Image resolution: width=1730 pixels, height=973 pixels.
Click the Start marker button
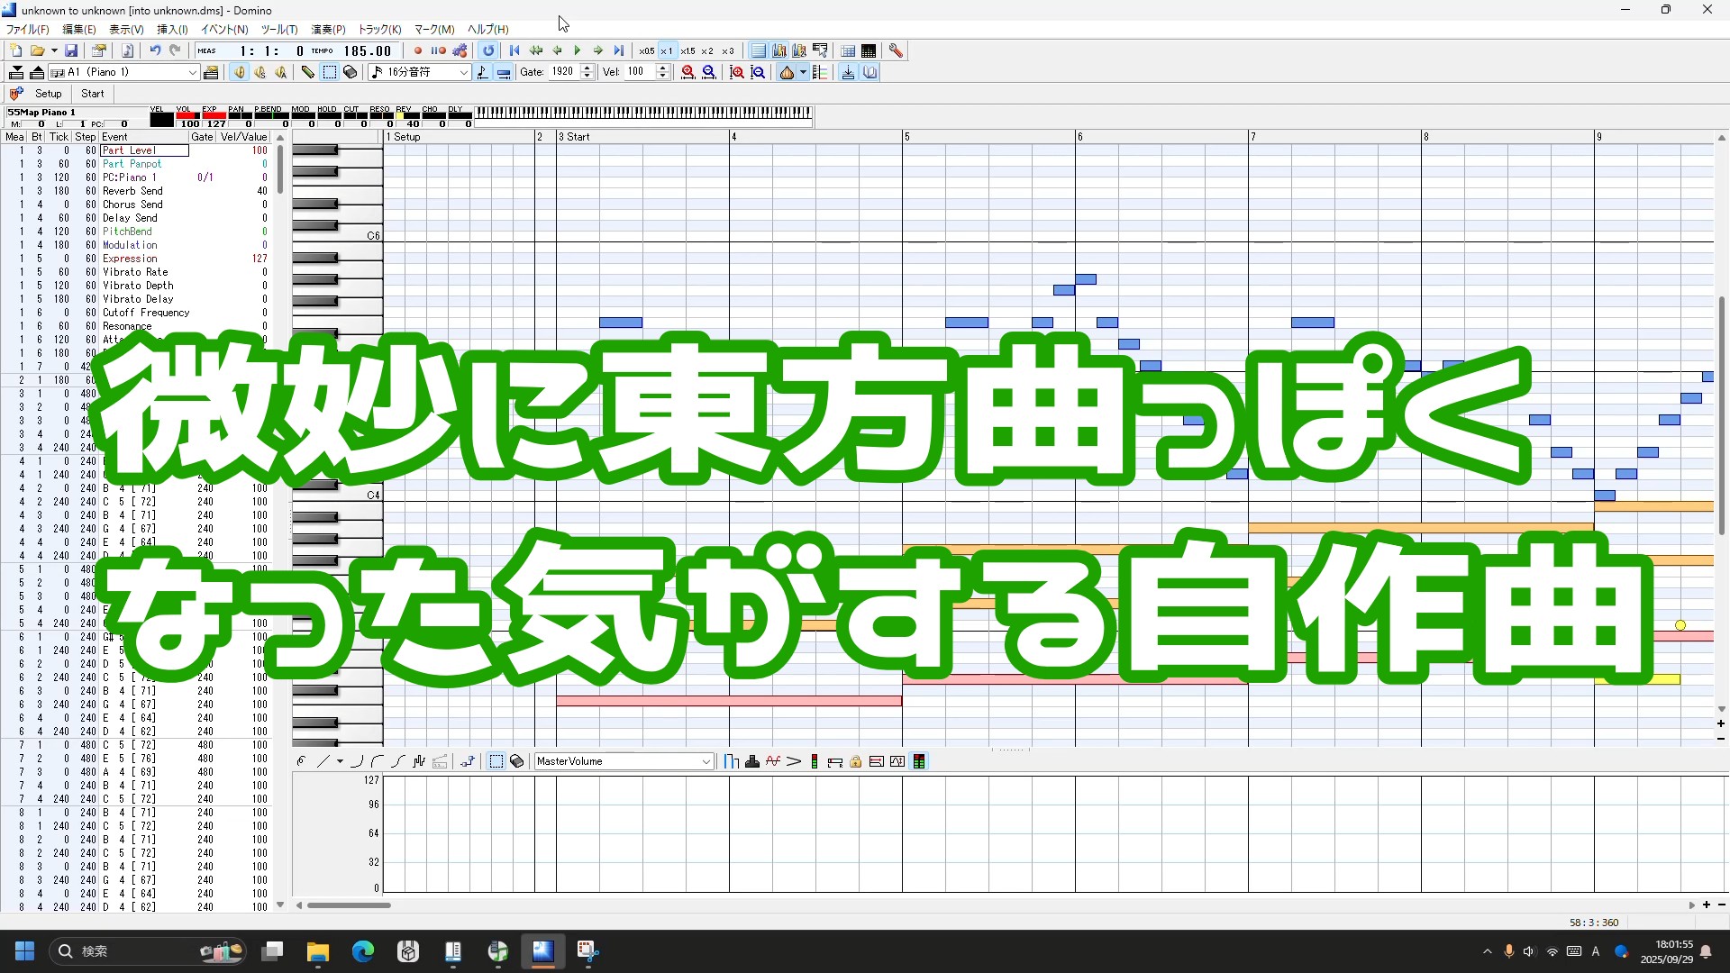click(92, 94)
